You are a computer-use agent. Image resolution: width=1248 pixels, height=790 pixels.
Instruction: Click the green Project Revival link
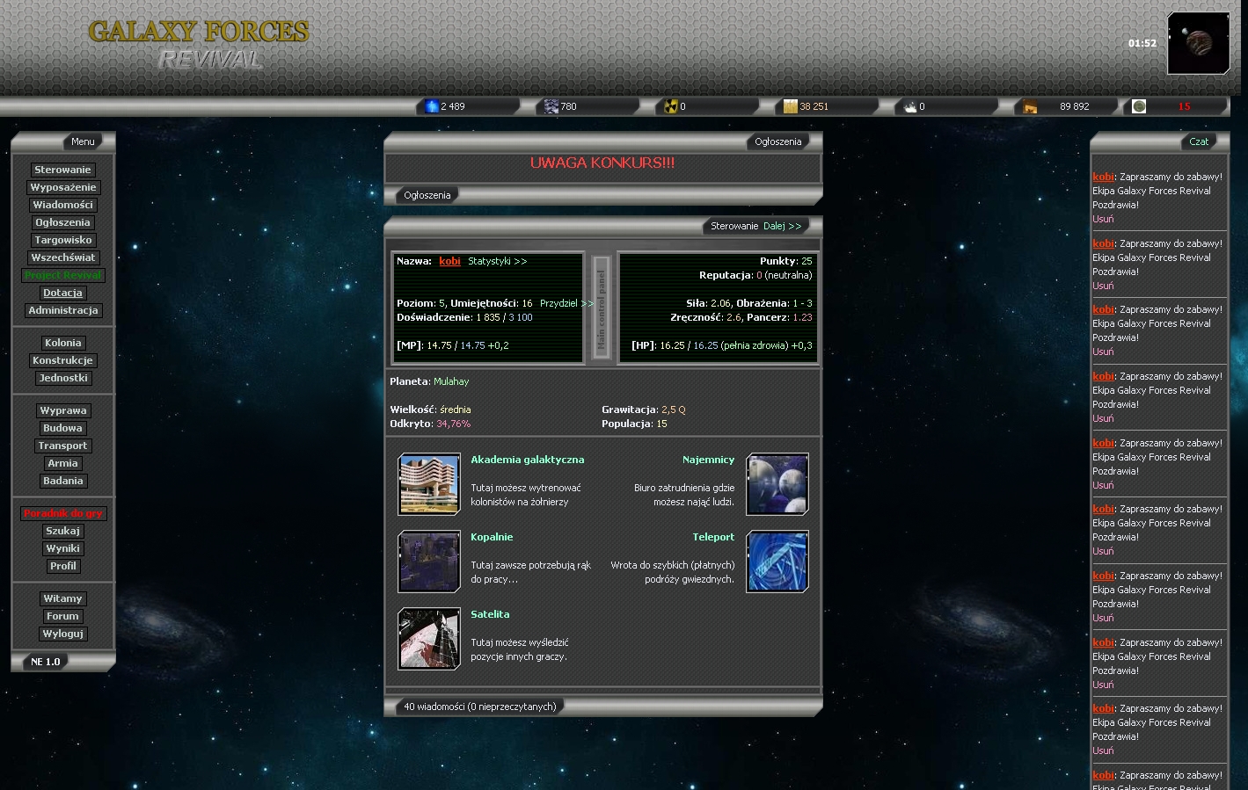pyautogui.click(x=62, y=275)
